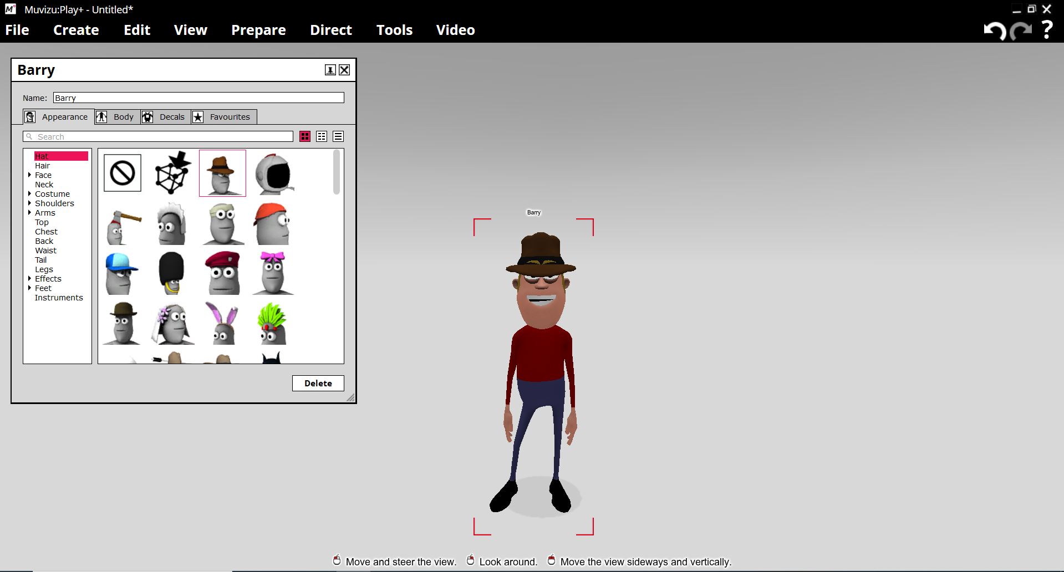Click the search magnifier icon
The image size is (1064, 572).
pyautogui.click(x=29, y=136)
